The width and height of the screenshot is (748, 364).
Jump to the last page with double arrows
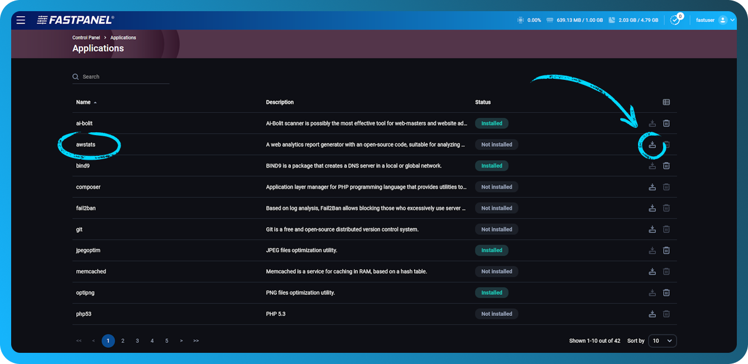(x=196, y=341)
